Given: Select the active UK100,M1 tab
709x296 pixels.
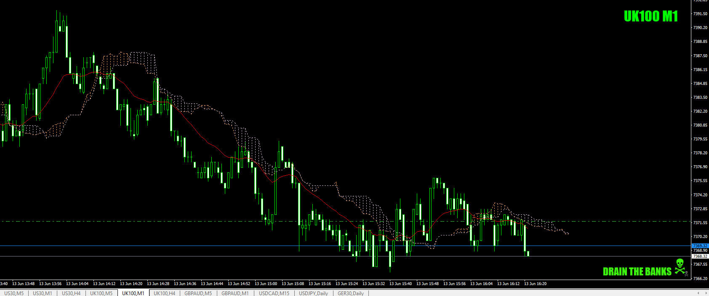Looking at the screenshot, I should [133, 293].
